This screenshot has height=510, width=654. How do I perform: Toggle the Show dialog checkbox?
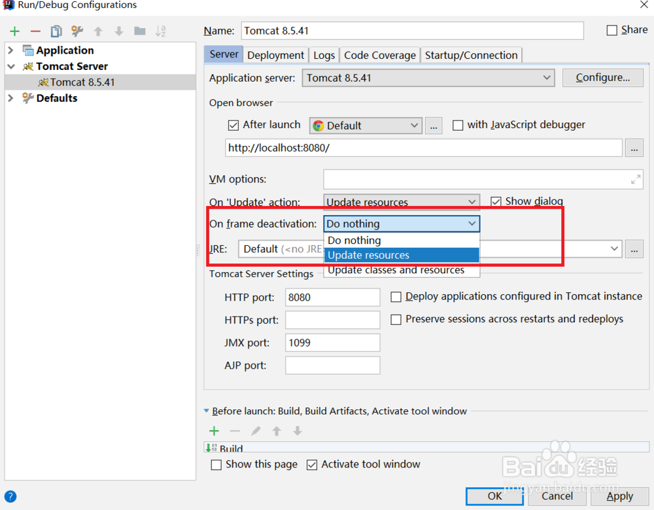point(496,202)
